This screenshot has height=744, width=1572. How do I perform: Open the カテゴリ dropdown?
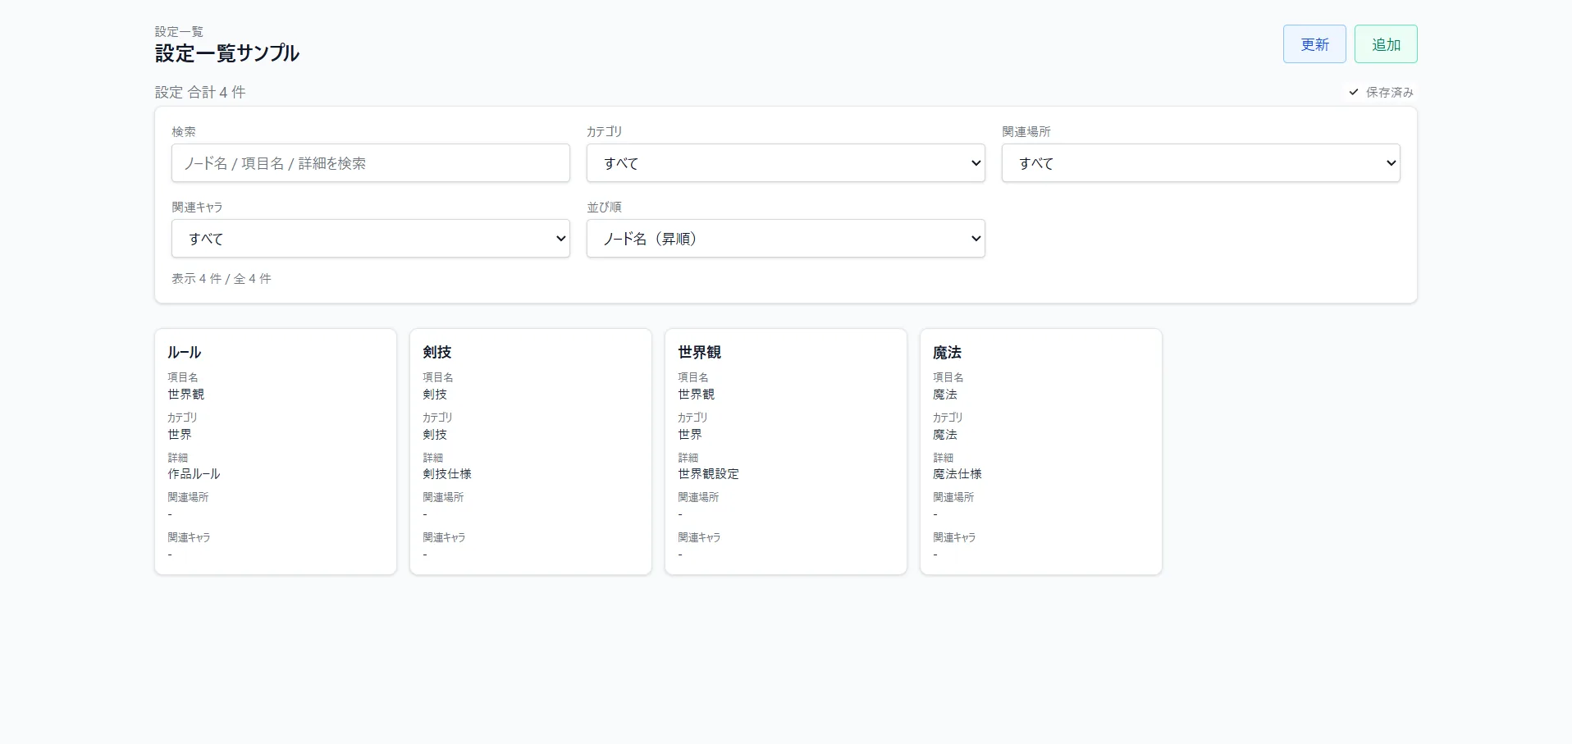[786, 163]
